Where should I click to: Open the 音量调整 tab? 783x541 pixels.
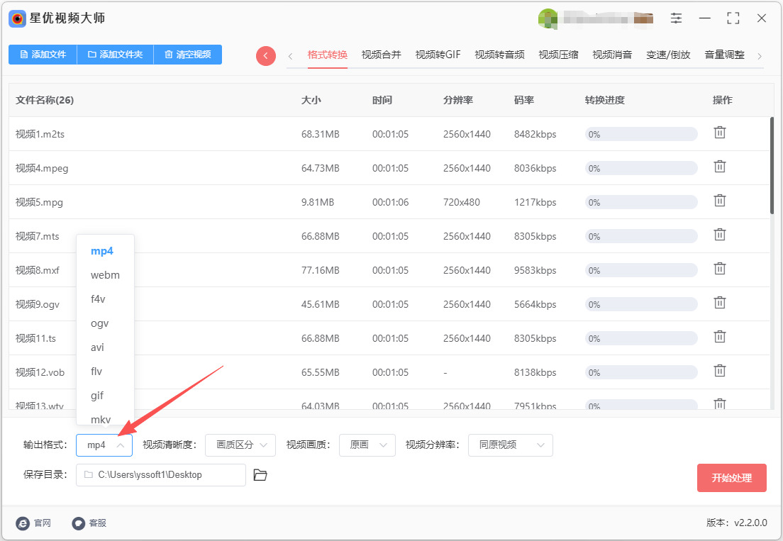(x=724, y=55)
